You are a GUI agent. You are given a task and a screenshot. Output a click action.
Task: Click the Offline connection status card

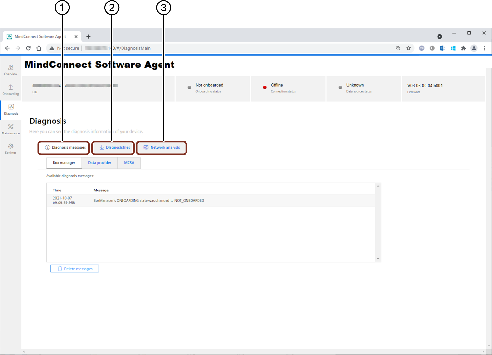288,89
